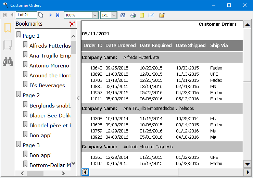The width and height of the screenshot is (253, 178).
Task: Collapse the bookmarks pane splitter arrow
Action: coord(78,98)
